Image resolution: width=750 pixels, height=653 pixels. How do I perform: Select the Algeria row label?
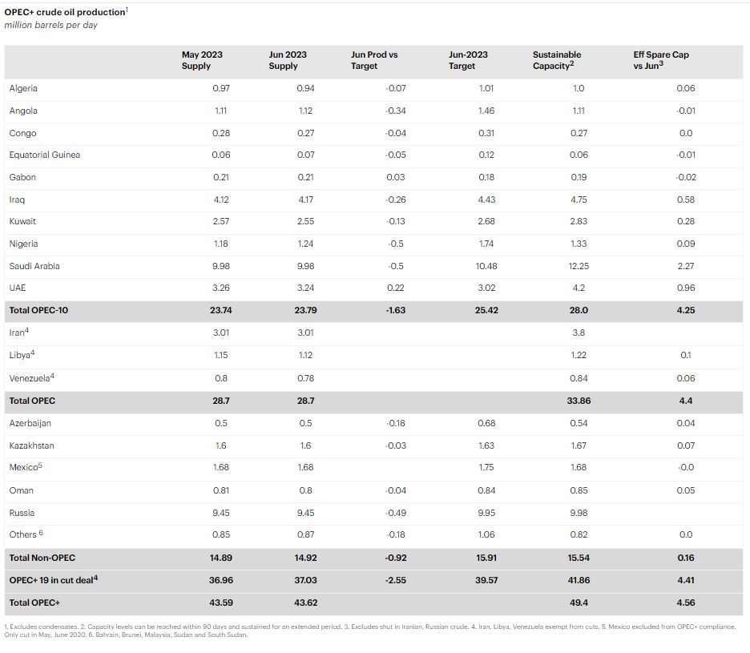[23, 88]
